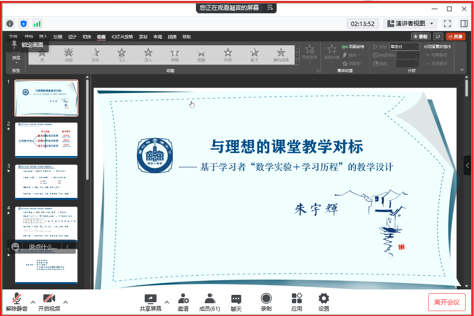Open the 审阅 ribbon tab

point(158,36)
